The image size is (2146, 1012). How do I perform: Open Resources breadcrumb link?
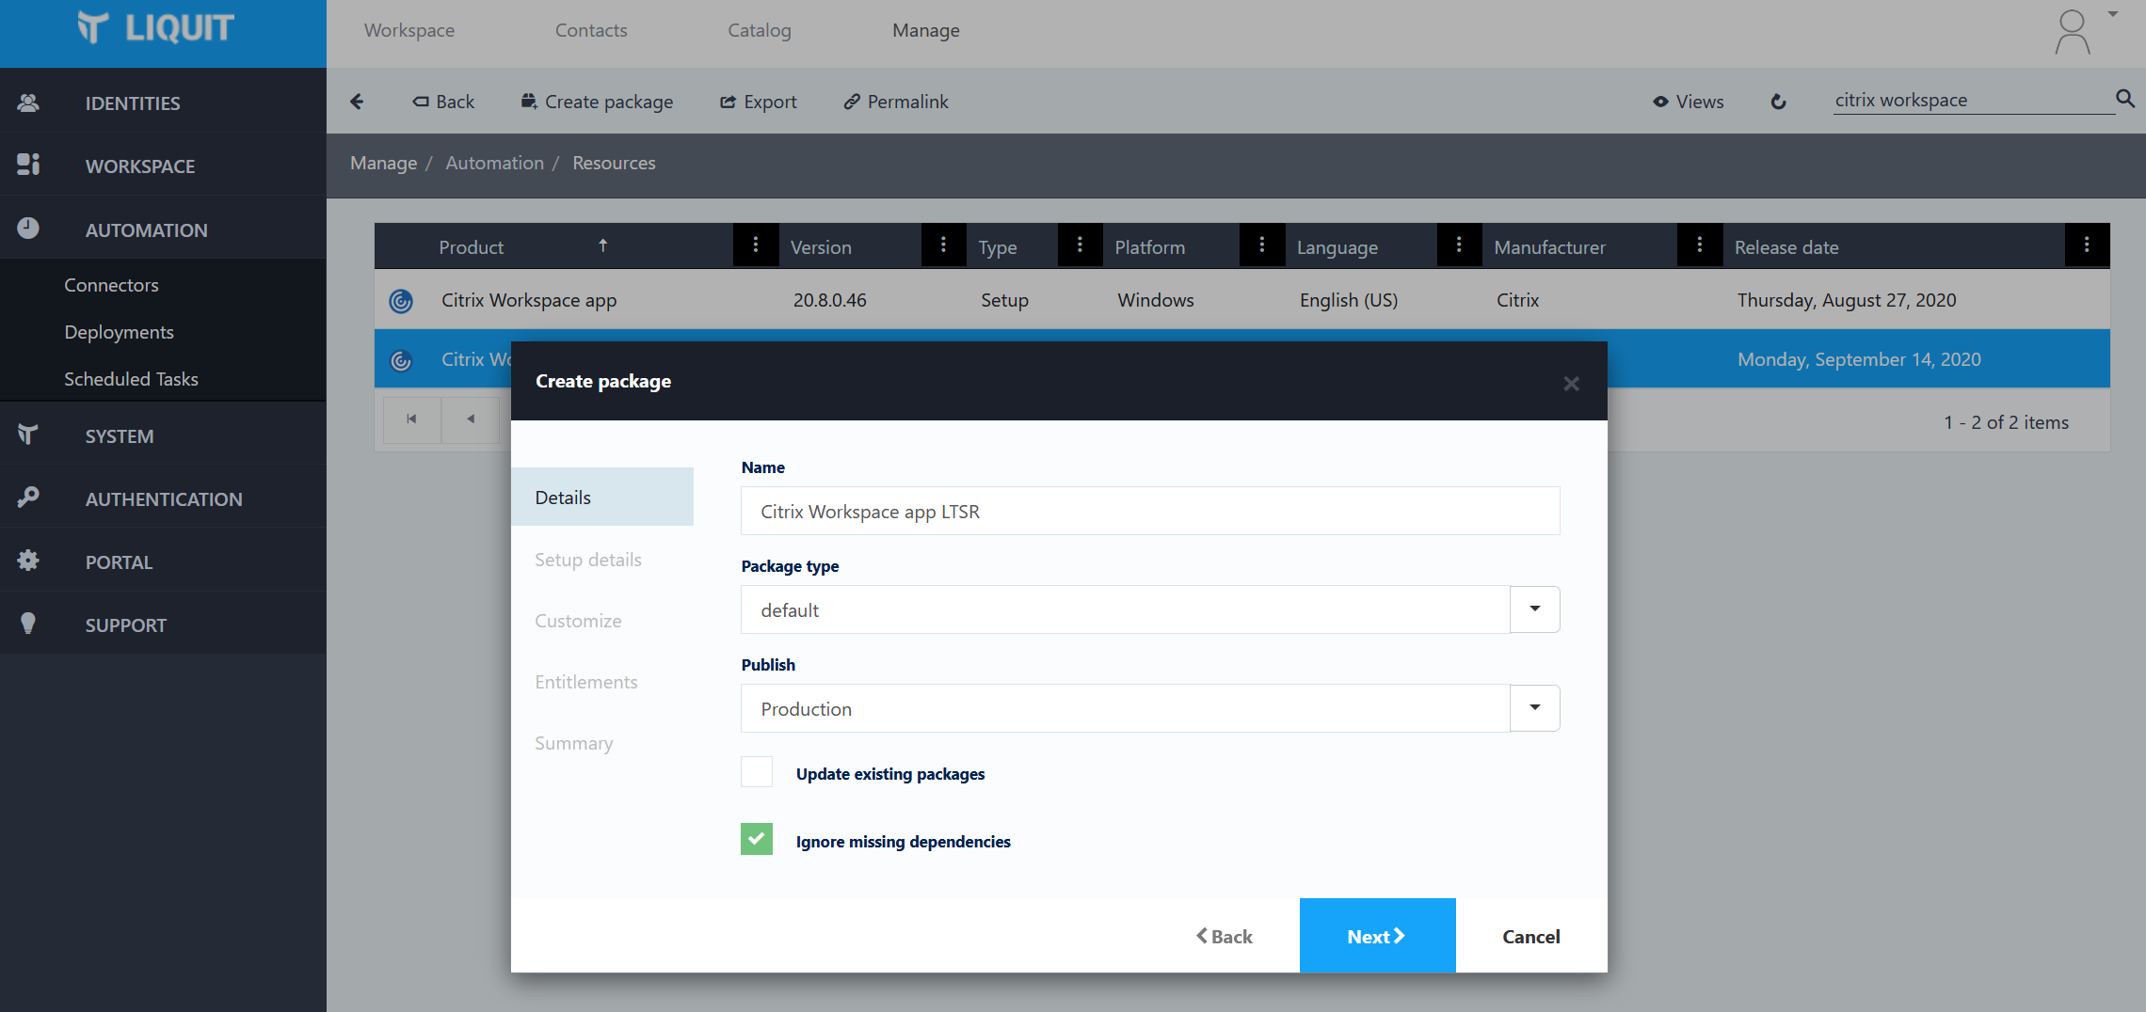614,163
